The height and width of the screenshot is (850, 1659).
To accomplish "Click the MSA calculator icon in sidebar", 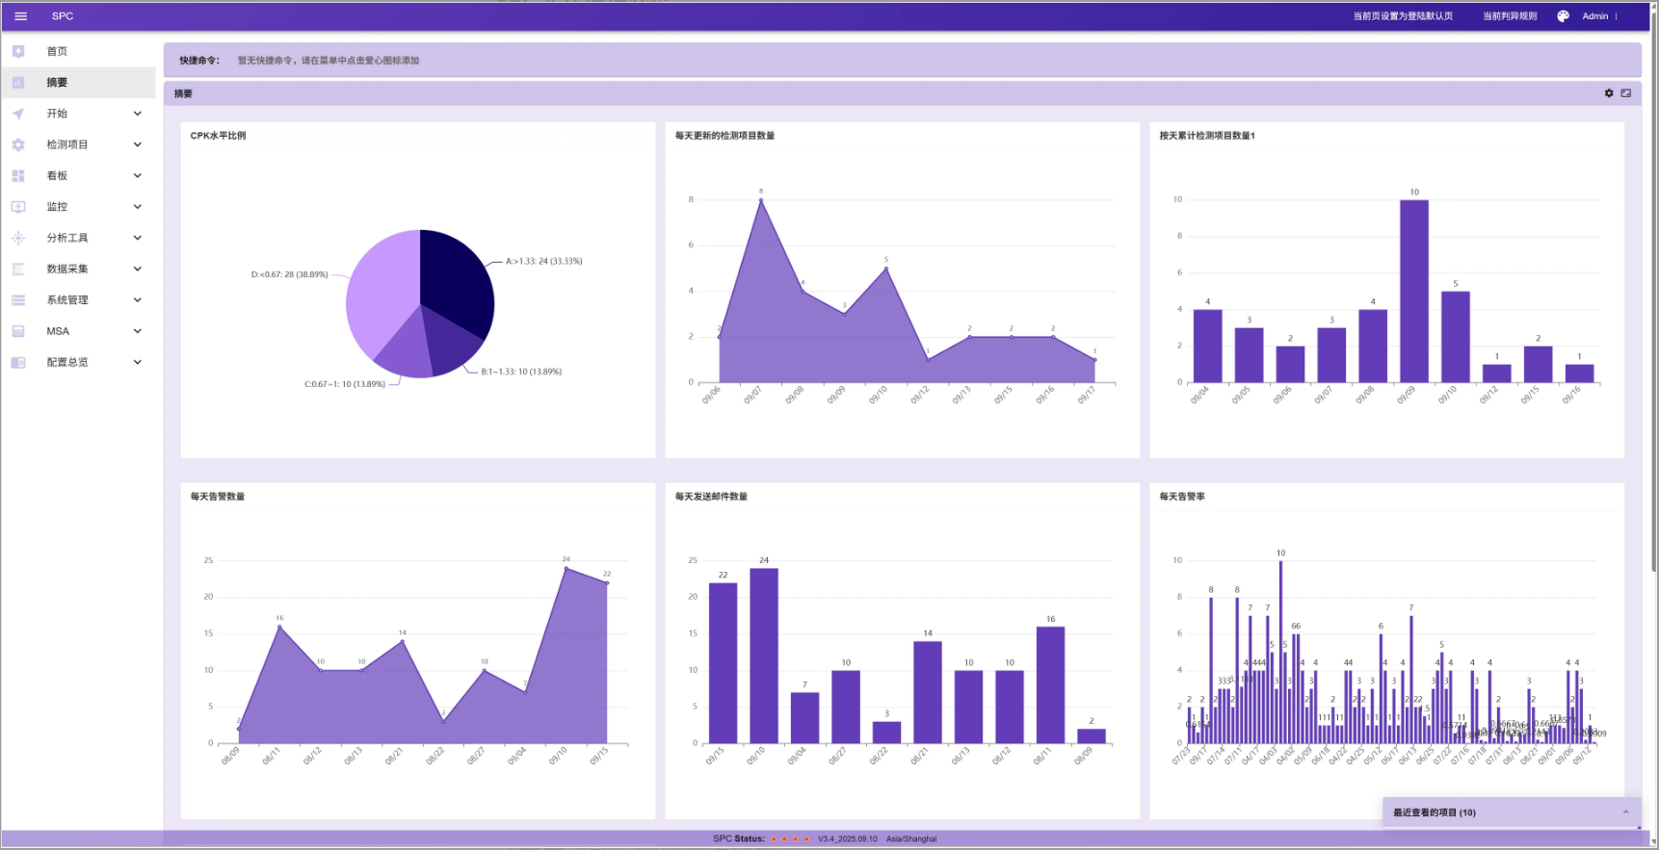I will pyautogui.click(x=18, y=331).
